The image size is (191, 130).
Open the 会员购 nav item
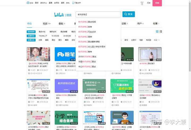[x=57, y=3]
